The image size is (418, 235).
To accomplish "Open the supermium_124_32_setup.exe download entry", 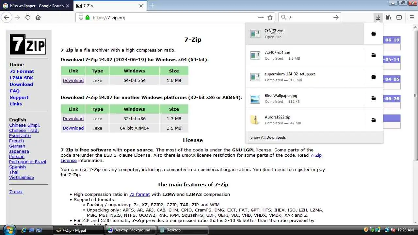I will (x=305, y=77).
